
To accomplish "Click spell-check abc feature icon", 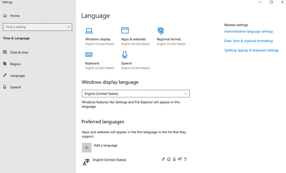I will 186,159.
